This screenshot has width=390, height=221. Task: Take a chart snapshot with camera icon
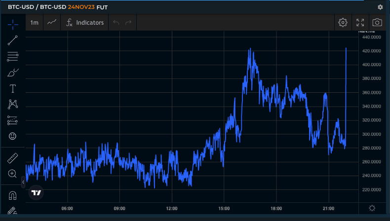(377, 22)
